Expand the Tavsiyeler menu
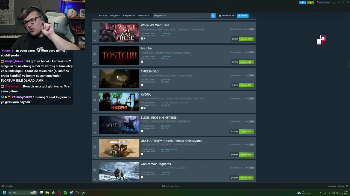This screenshot has height=196, width=350. [115, 16]
